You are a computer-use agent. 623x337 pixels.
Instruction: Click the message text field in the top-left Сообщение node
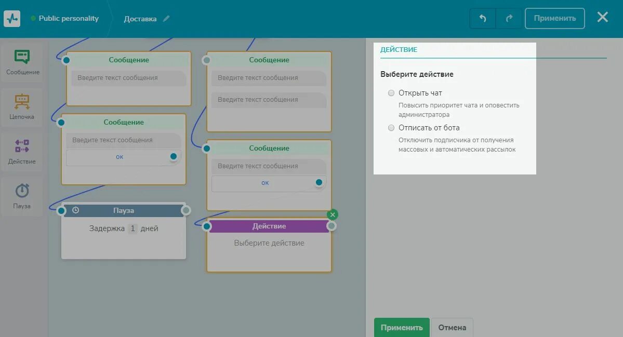(x=129, y=78)
